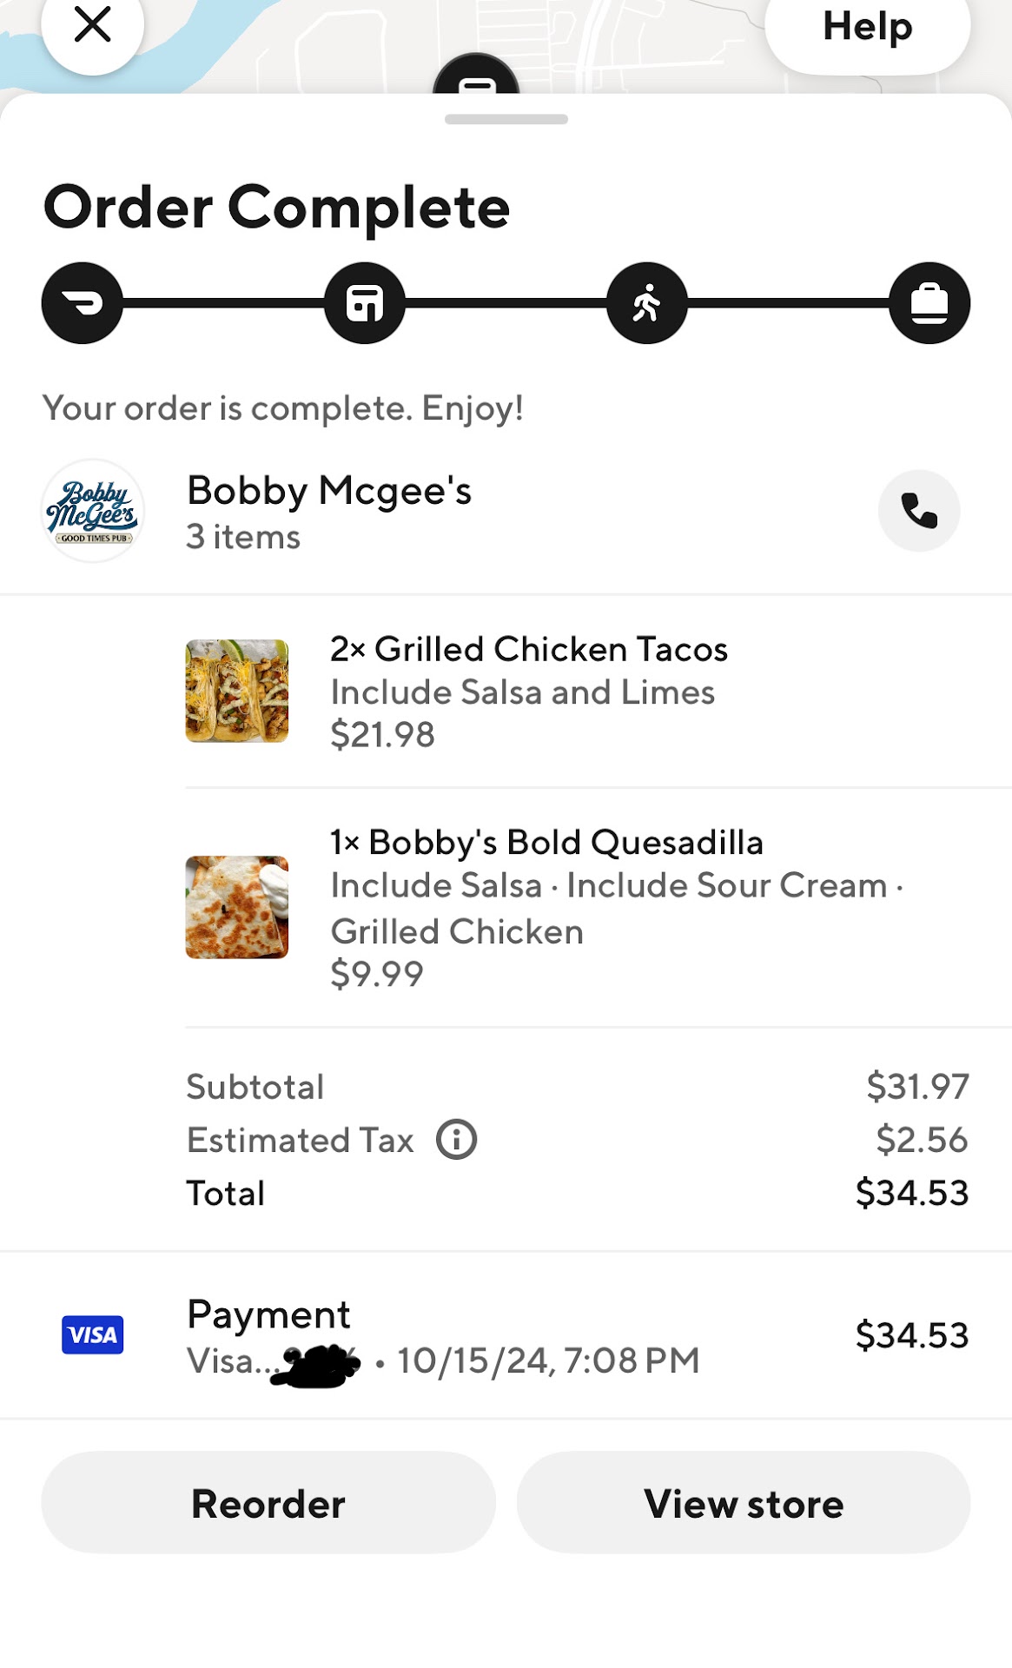Open the Grilled Chicken Tacos photo

[236, 691]
